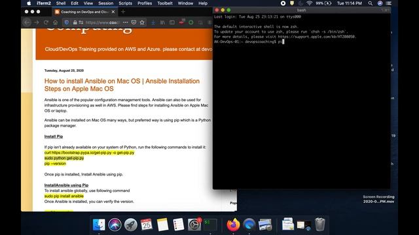
Task: Toggle the Firefox sidebar
Action: 172,22
